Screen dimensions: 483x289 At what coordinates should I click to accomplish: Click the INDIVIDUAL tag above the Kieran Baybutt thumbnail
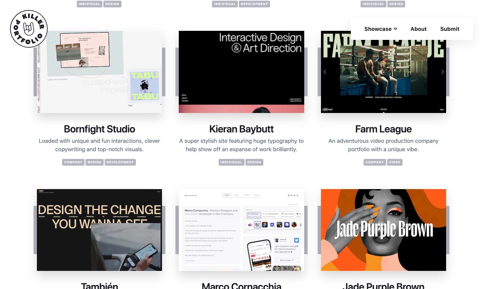pyautogui.click(x=225, y=4)
